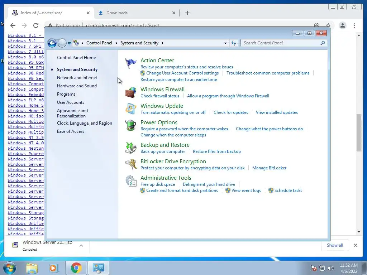The image size is (367, 275).
Task: Click page scrollbar down arrow in Chrome
Action: point(359,232)
